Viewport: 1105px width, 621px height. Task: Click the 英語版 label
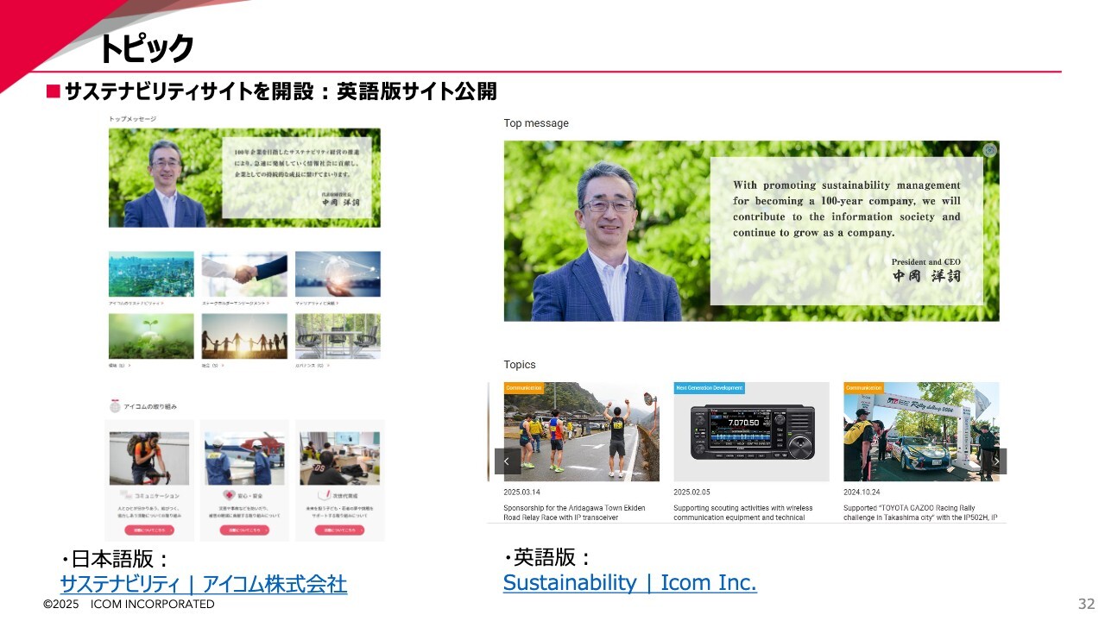[547, 557]
